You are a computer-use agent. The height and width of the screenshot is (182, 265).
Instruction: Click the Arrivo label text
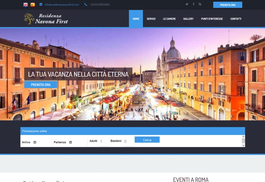(26, 142)
